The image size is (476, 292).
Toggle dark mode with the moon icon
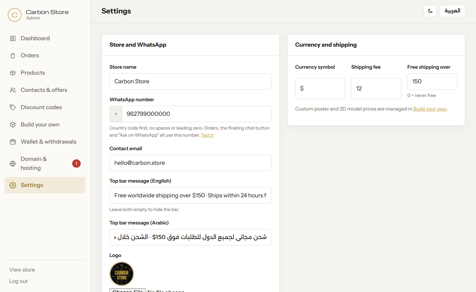(x=430, y=11)
